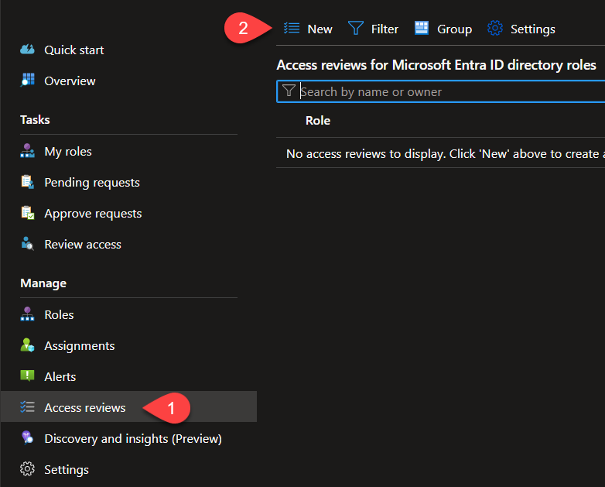Click the Quick start cloud icon
This screenshot has height=487, width=605.
coord(27,50)
